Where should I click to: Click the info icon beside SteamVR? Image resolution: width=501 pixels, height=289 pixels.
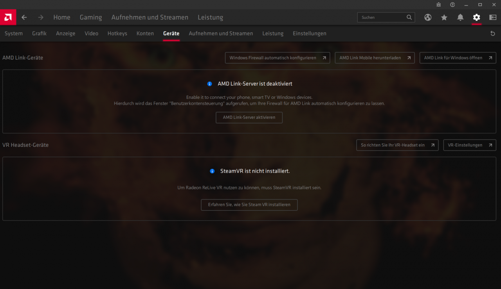(x=212, y=171)
